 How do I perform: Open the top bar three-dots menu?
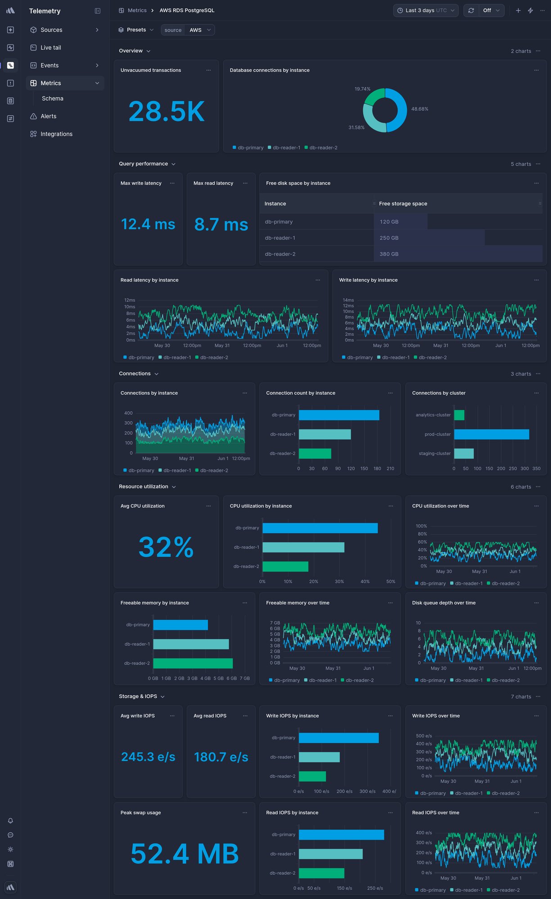tap(542, 10)
